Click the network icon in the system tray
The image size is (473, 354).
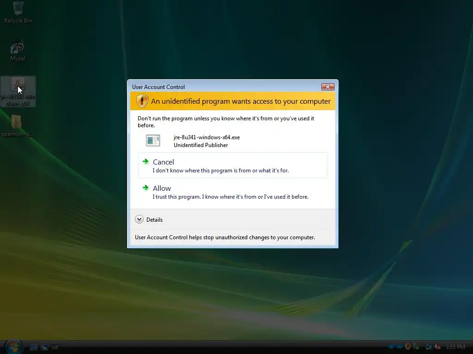click(x=428, y=347)
